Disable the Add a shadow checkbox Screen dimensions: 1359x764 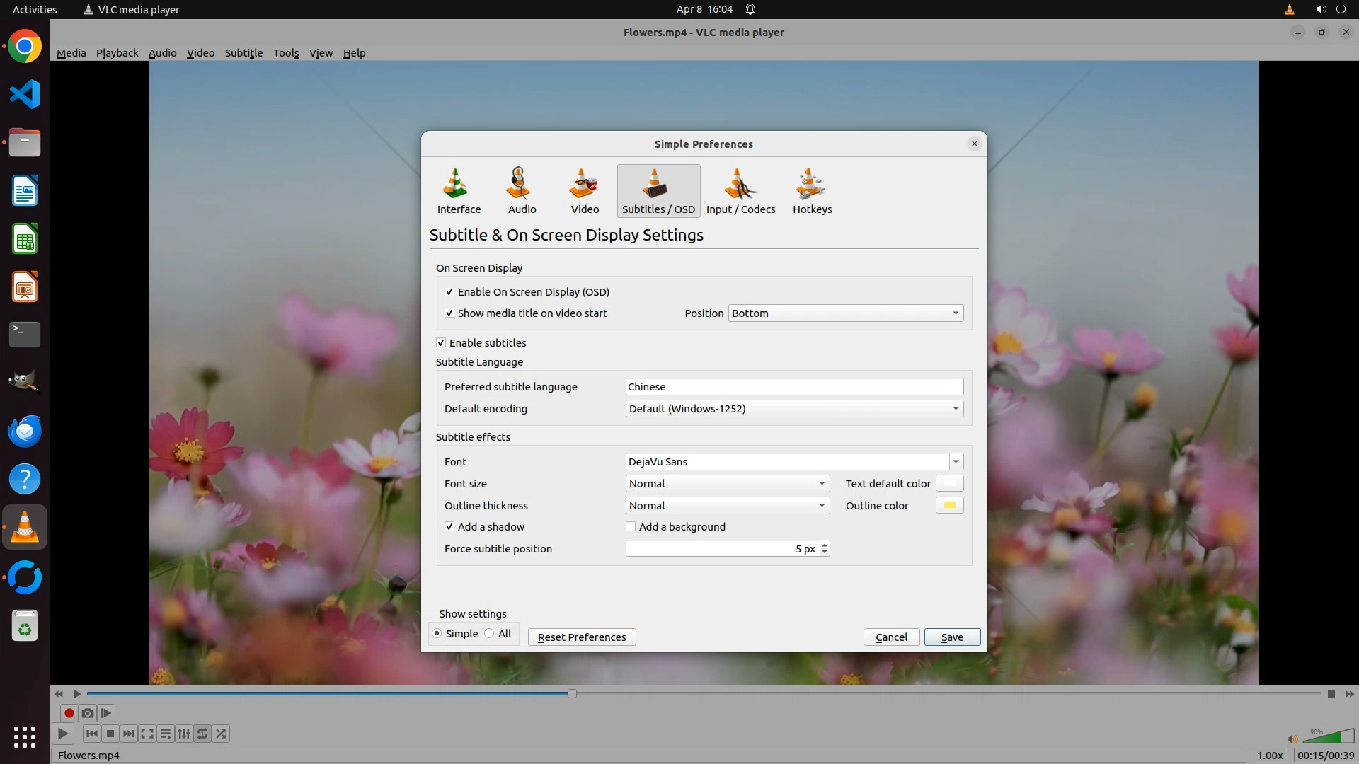pos(449,527)
